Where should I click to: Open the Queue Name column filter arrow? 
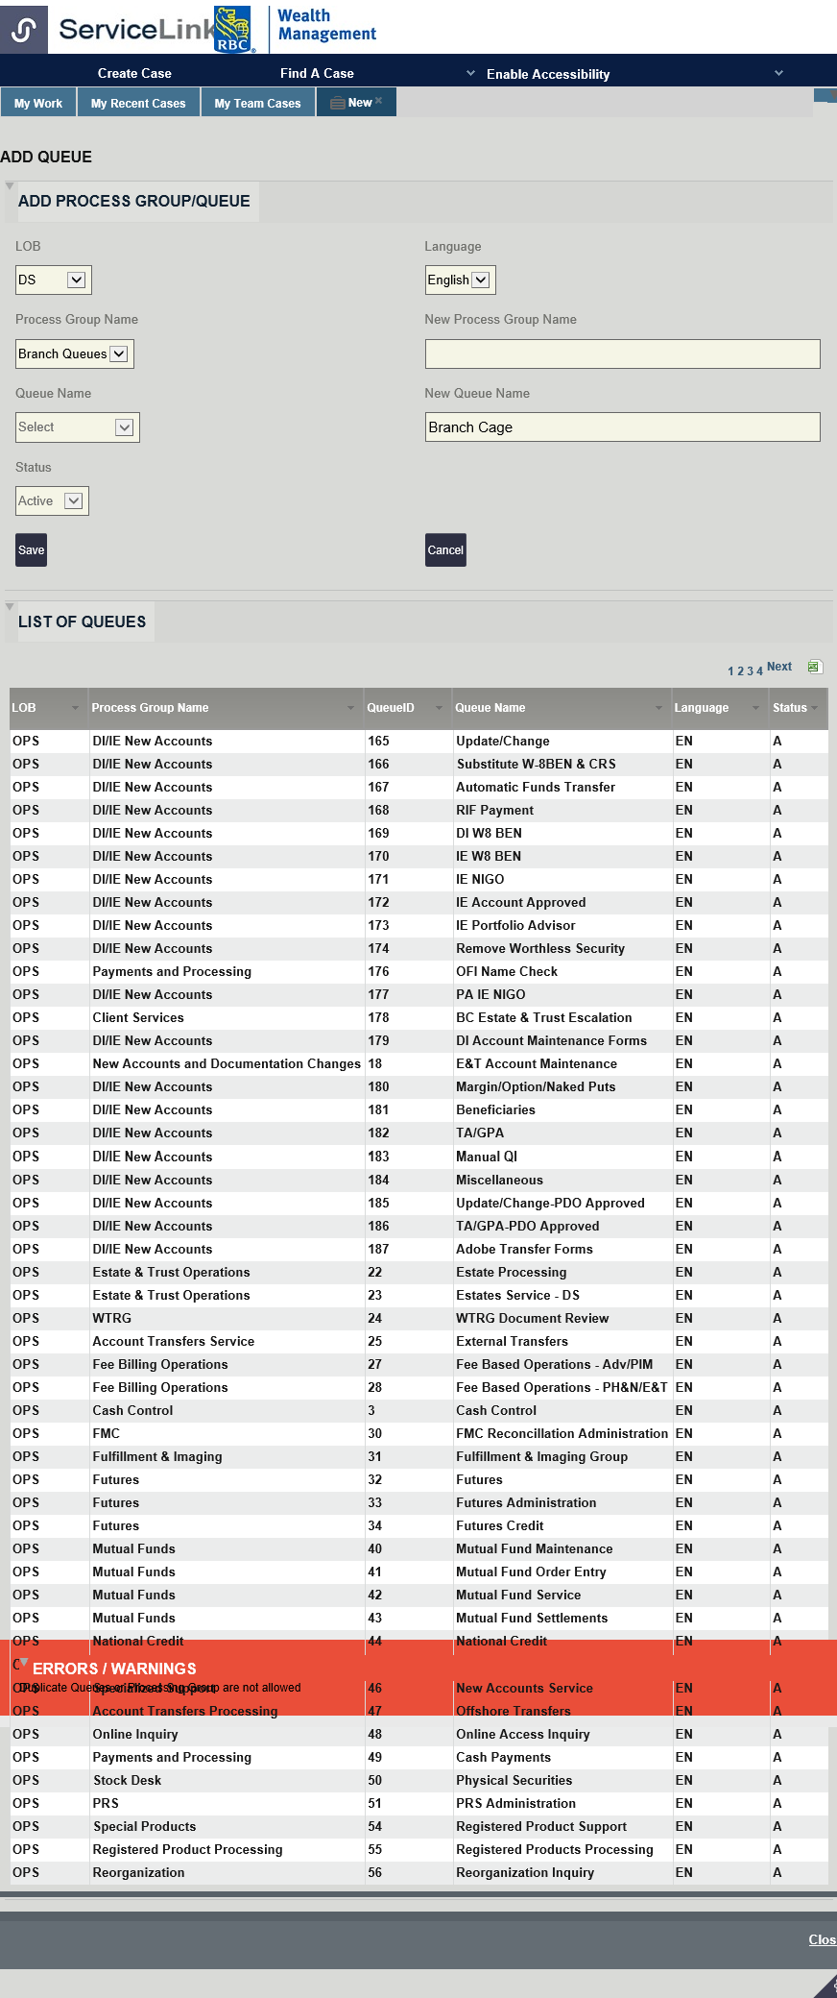pyautogui.click(x=658, y=708)
